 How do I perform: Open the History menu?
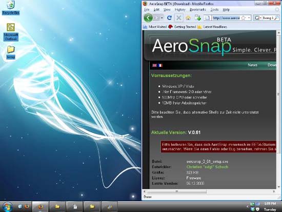point(180,10)
